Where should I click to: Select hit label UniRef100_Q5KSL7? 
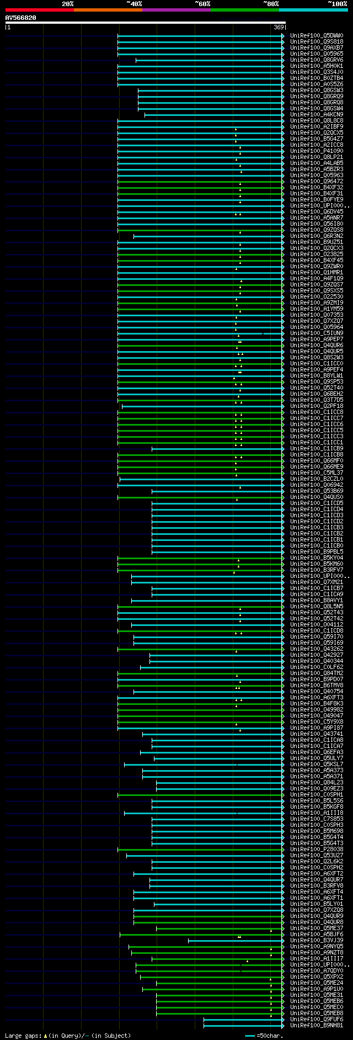(317, 764)
